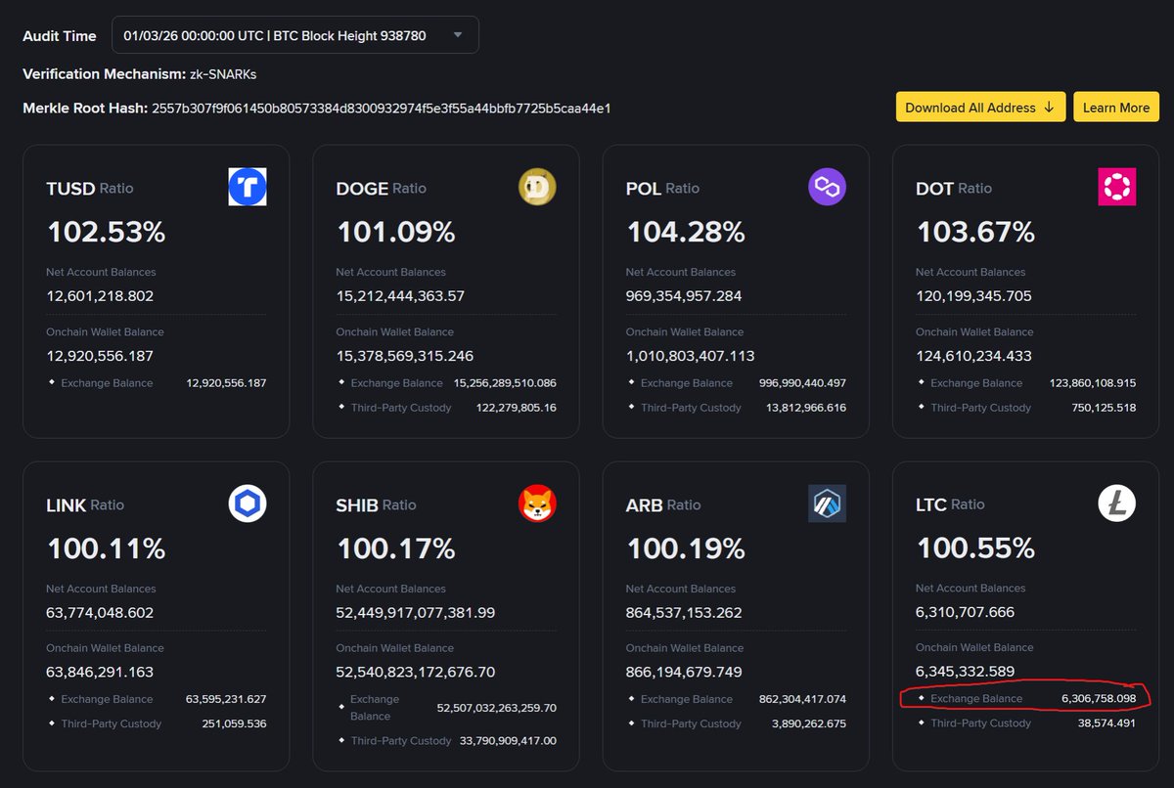Click the Learn More button
Image resolution: width=1174 pixels, height=788 pixels.
[x=1116, y=108]
